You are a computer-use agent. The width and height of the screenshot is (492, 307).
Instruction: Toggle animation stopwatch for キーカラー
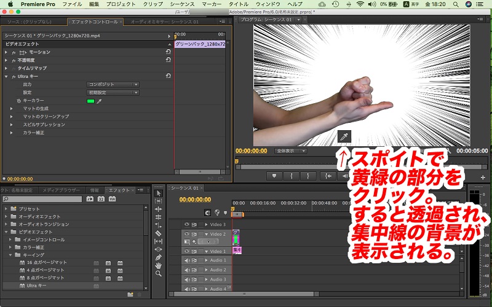click(18, 101)
